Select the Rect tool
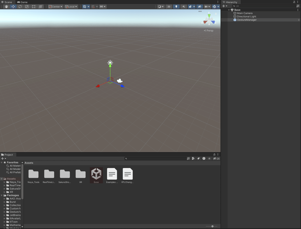Screen dimensions: 301x229 33,7
